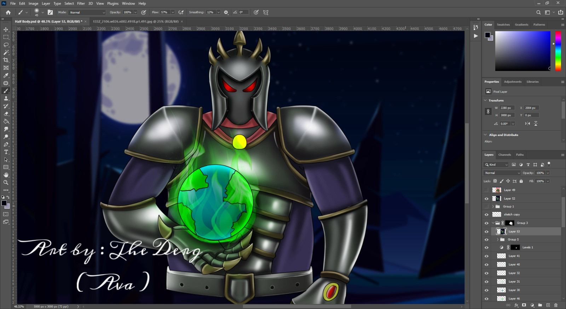The image size is (566, 309).
Task: Select the Crop tool
Action: 6,60
